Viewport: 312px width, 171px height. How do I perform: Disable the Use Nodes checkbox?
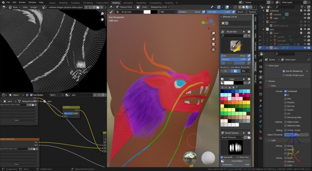click(x=31, y=95)
